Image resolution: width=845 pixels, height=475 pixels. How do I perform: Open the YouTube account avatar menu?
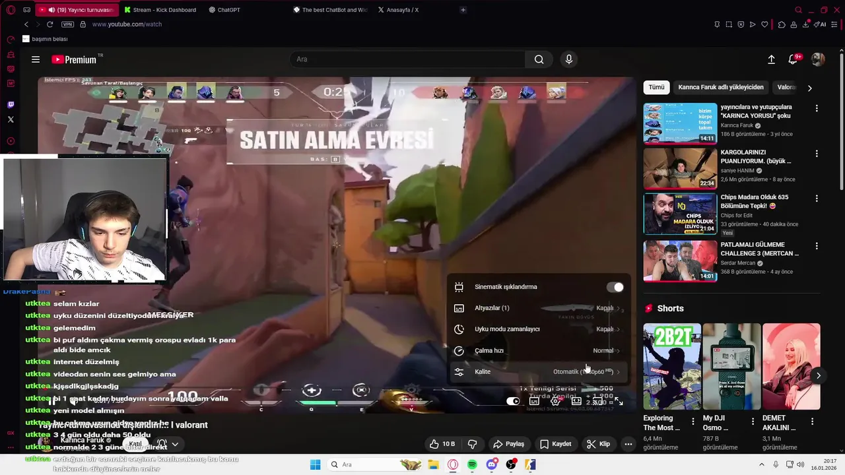(x=818, y=59)
